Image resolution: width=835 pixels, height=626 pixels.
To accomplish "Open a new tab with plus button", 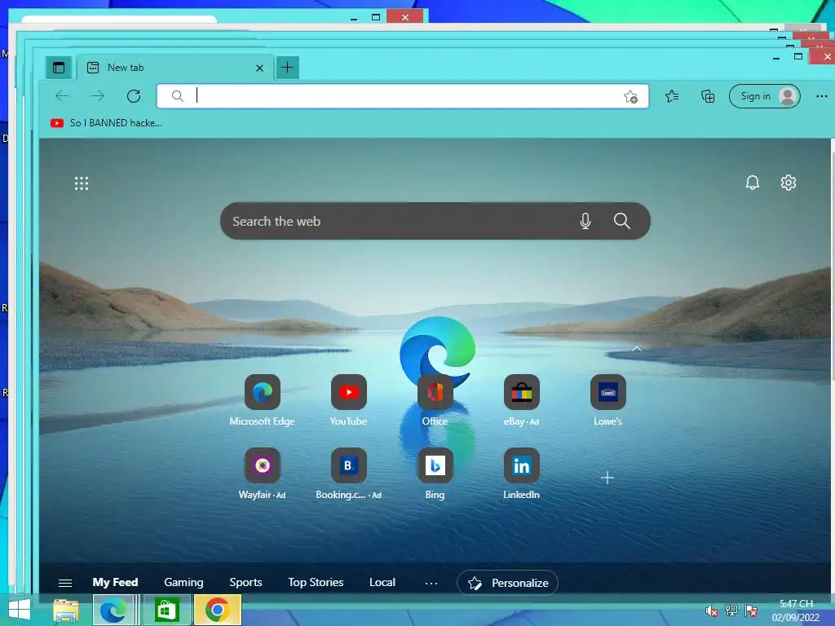I will click(288, 68).
